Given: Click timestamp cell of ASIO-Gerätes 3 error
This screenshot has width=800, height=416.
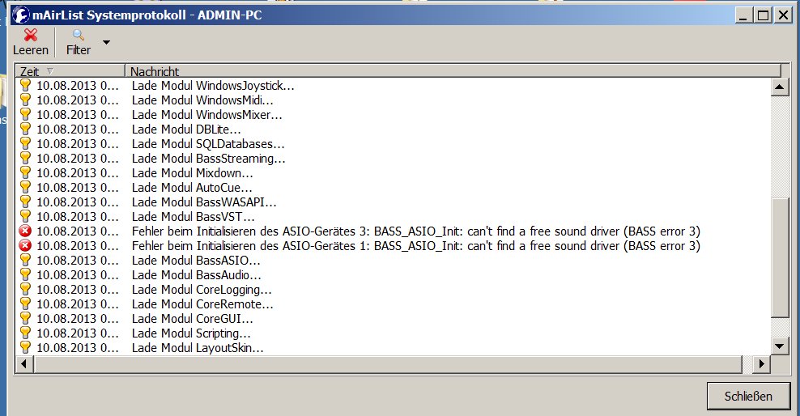Looking at the screenshot, I should 78,231.
